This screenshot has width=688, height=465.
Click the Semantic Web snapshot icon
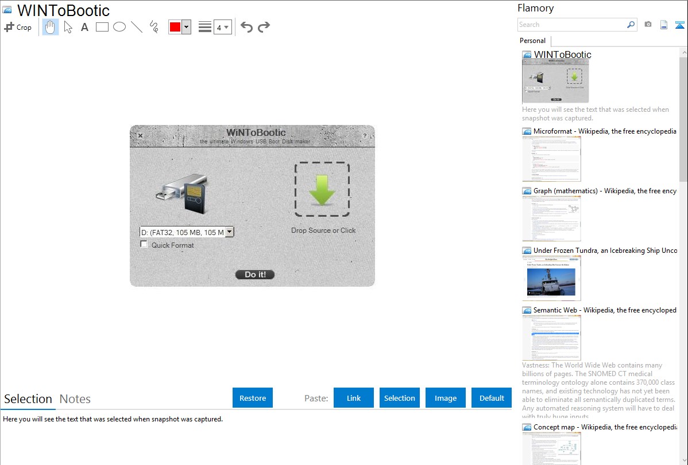point(527,310)
